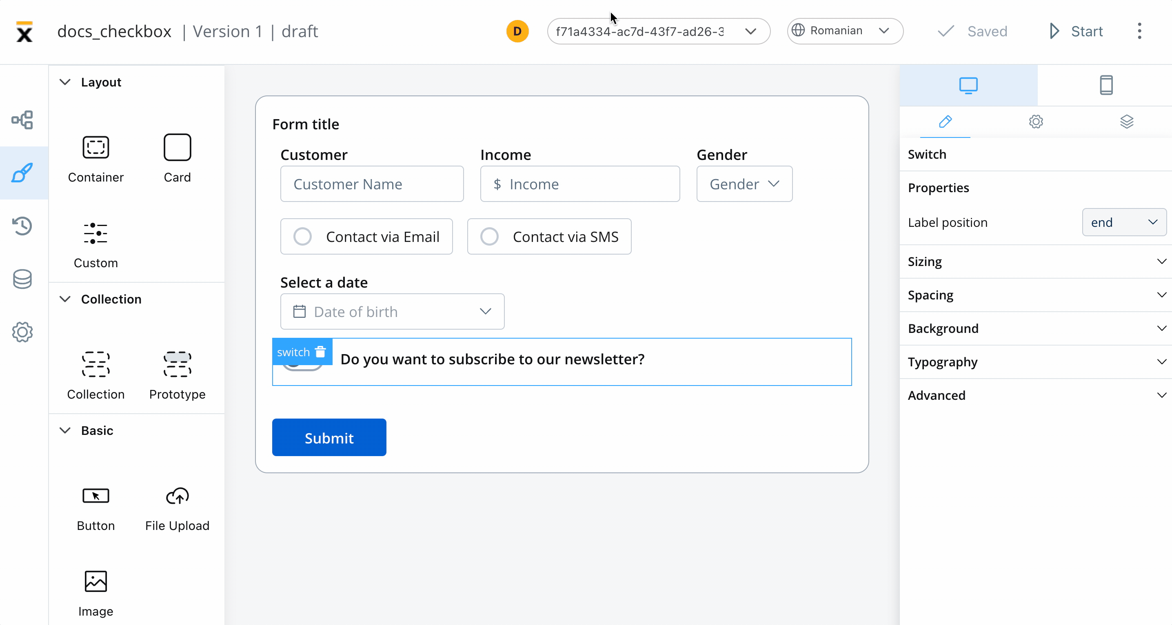The width and height of the screenshot is (1172, 625).
Task: Open the Romanian language dropdown
Action: [845, 31]
